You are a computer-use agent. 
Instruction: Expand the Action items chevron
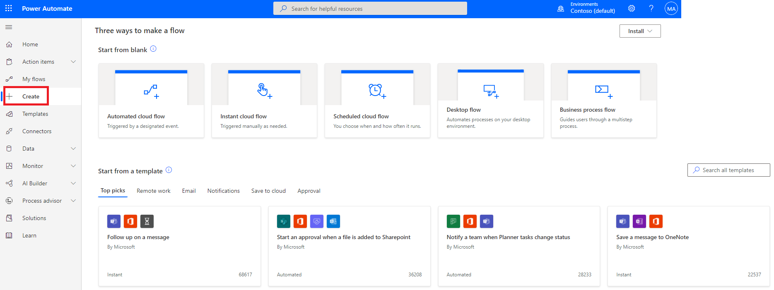(x=73, y=62)
